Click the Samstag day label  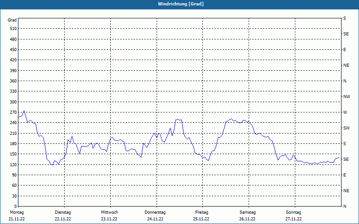click(248, 212)
